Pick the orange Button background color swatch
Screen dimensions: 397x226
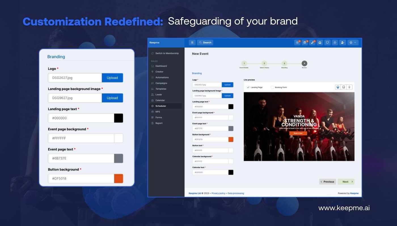click(231, 140)
